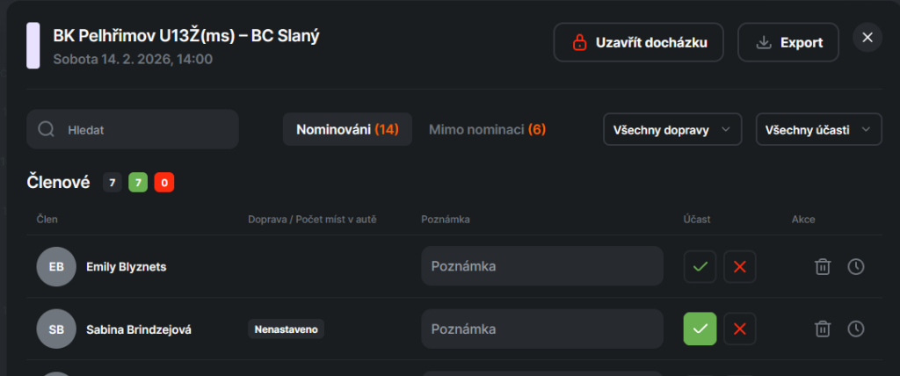900x376 pixels.
Task: Click the search magnifier icon
Action: 47,129
